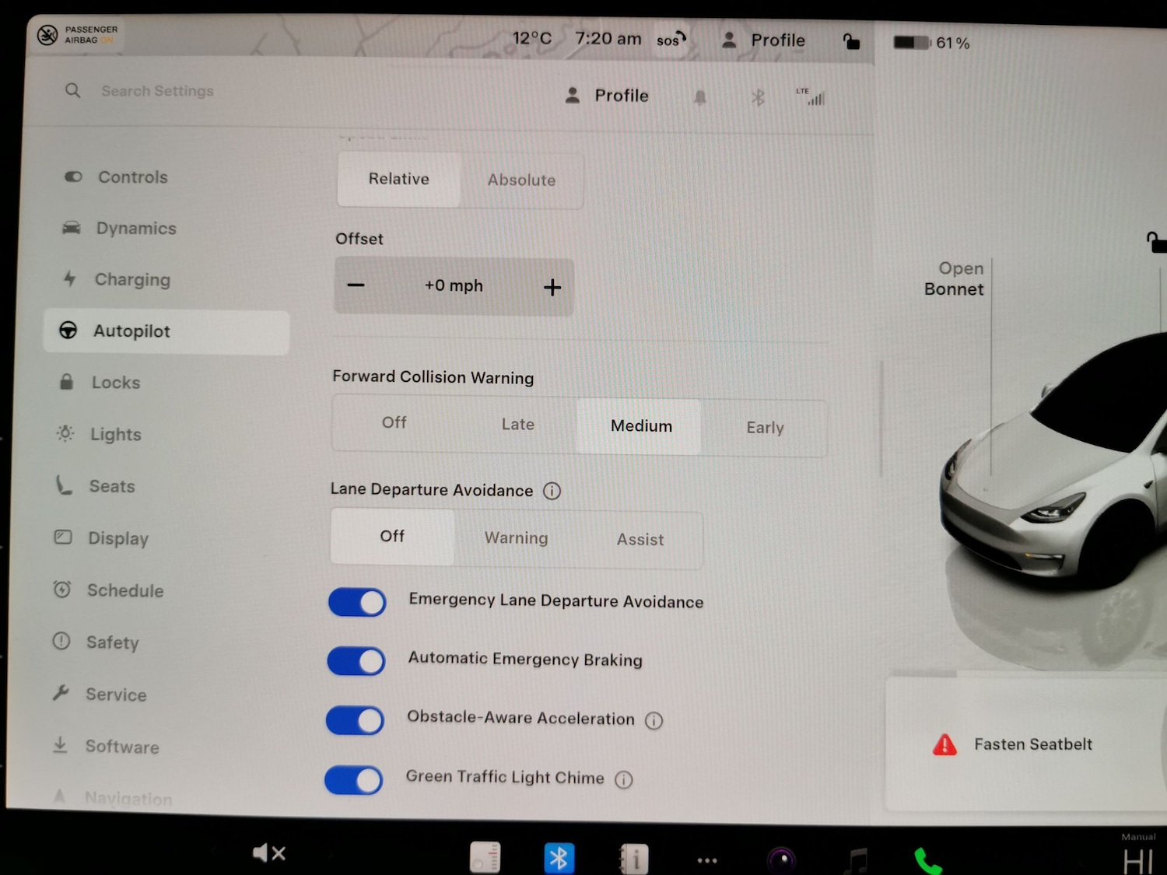Click the Search Settings field

tap(157, 91)
